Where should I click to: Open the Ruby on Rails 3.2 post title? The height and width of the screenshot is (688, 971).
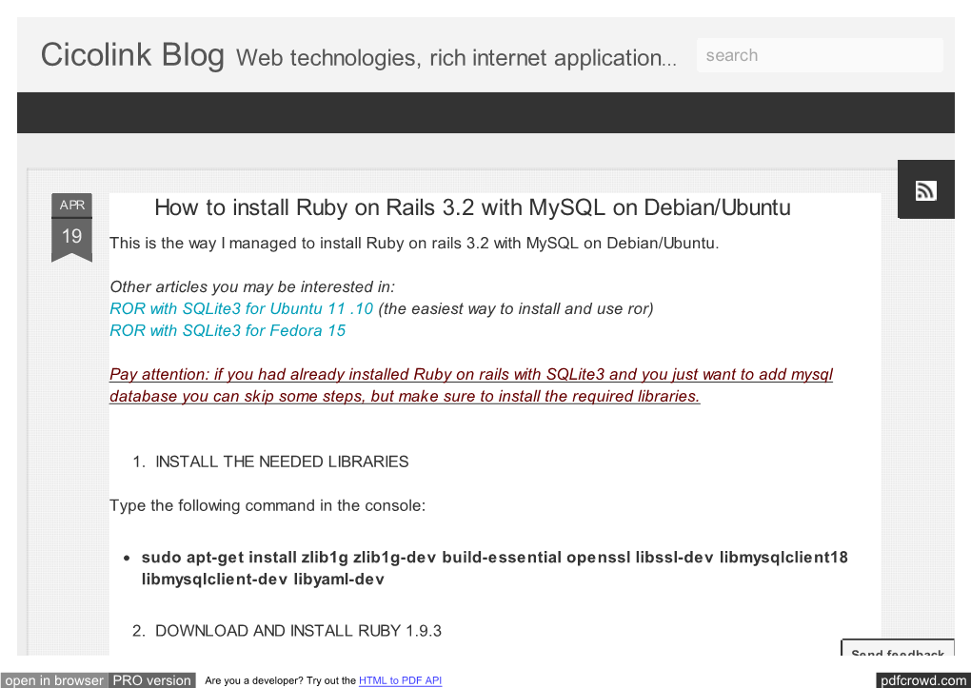(472, 207)
